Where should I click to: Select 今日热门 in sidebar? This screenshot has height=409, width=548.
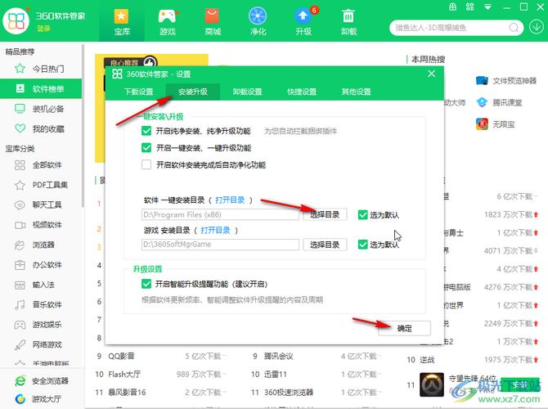tap(41, 69)
